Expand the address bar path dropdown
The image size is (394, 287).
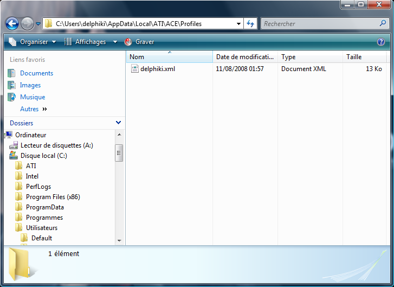tap(239, 24)
